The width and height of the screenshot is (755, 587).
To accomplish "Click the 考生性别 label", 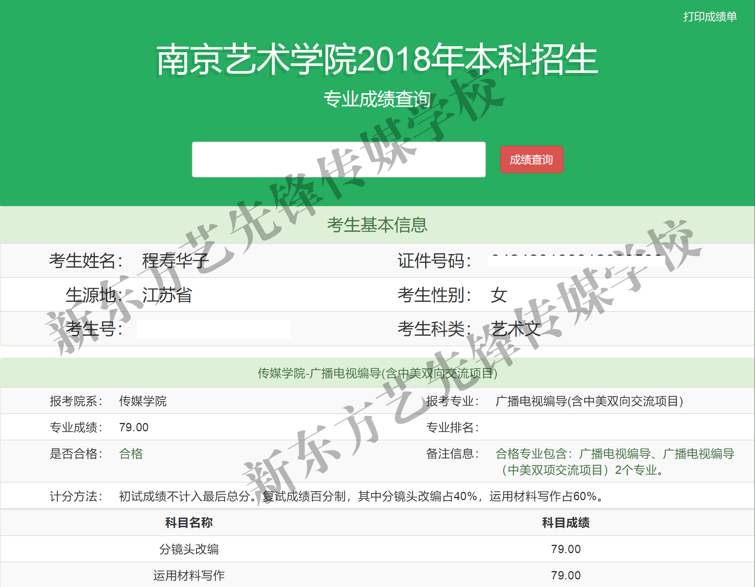I will click(435, 295).
